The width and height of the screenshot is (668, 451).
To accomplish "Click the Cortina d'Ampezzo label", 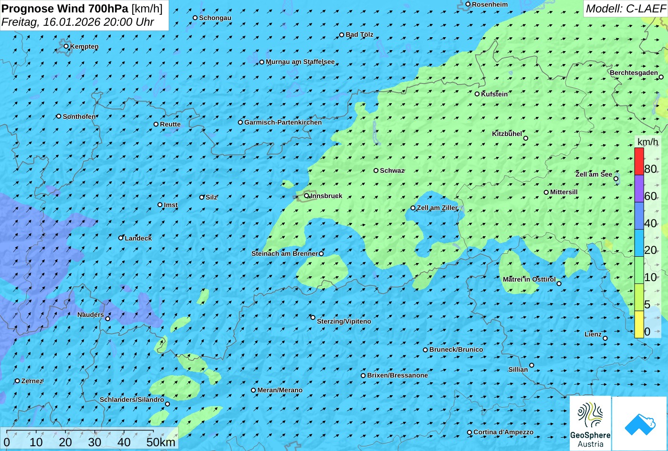I will [x=503, y=432].
